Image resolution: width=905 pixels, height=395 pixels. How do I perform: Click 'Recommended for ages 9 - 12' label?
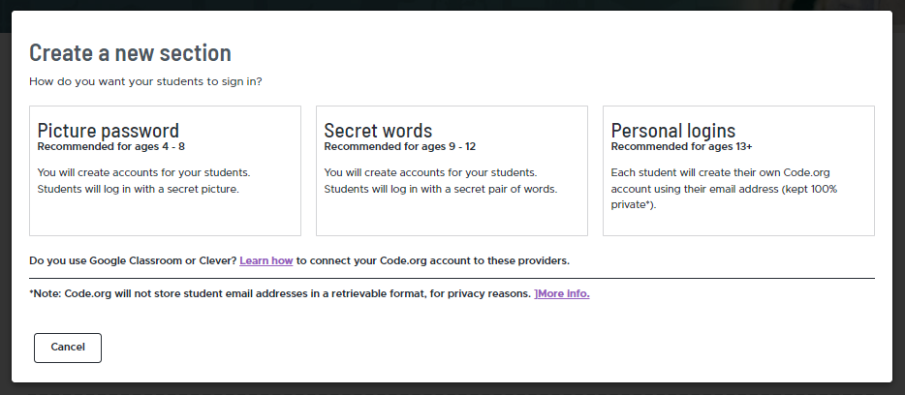point(400,147)
